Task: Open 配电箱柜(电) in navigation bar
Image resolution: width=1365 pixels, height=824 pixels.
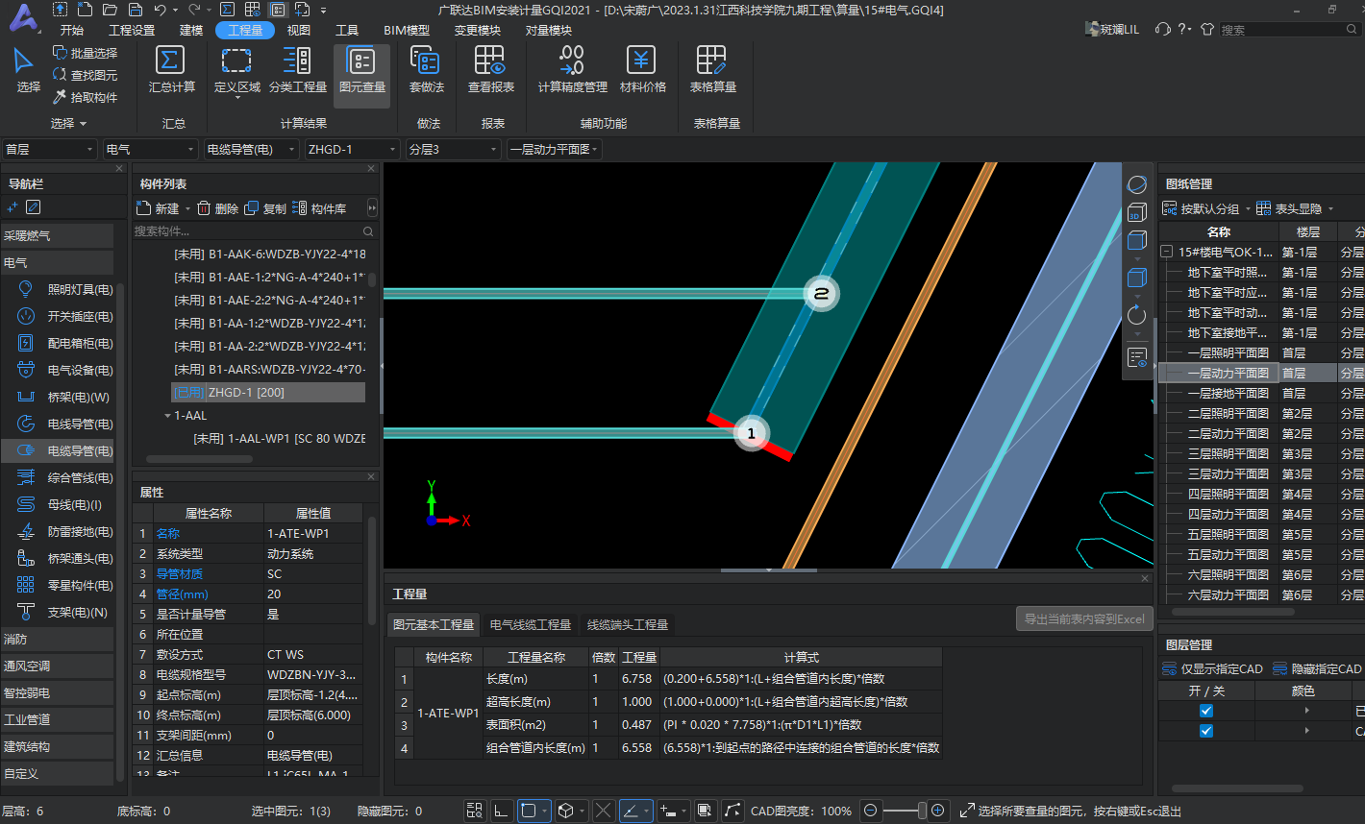Action: tap(65, 343)
